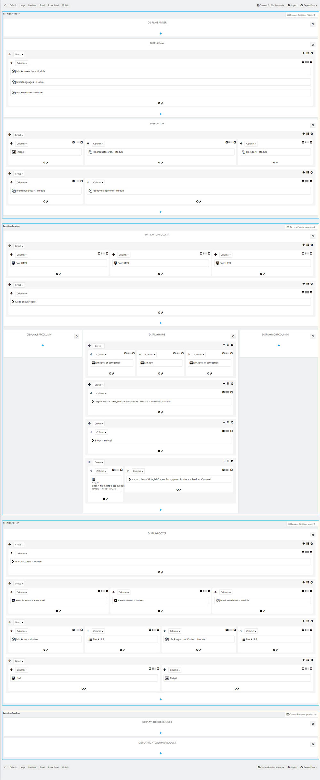Select the Recent tweet - Twitter widget

click(x=160, y=601)
